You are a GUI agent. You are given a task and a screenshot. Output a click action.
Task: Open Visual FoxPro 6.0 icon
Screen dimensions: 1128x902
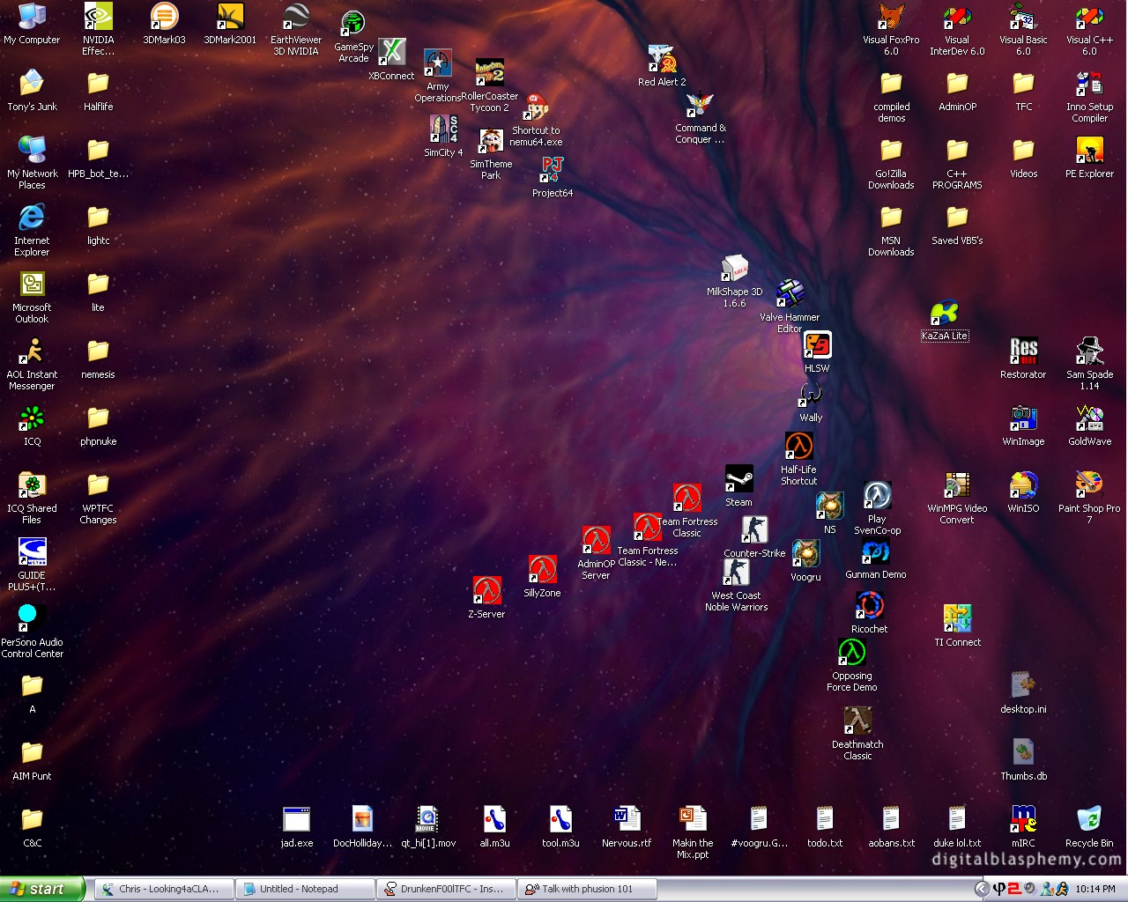[x=891, y=29]
